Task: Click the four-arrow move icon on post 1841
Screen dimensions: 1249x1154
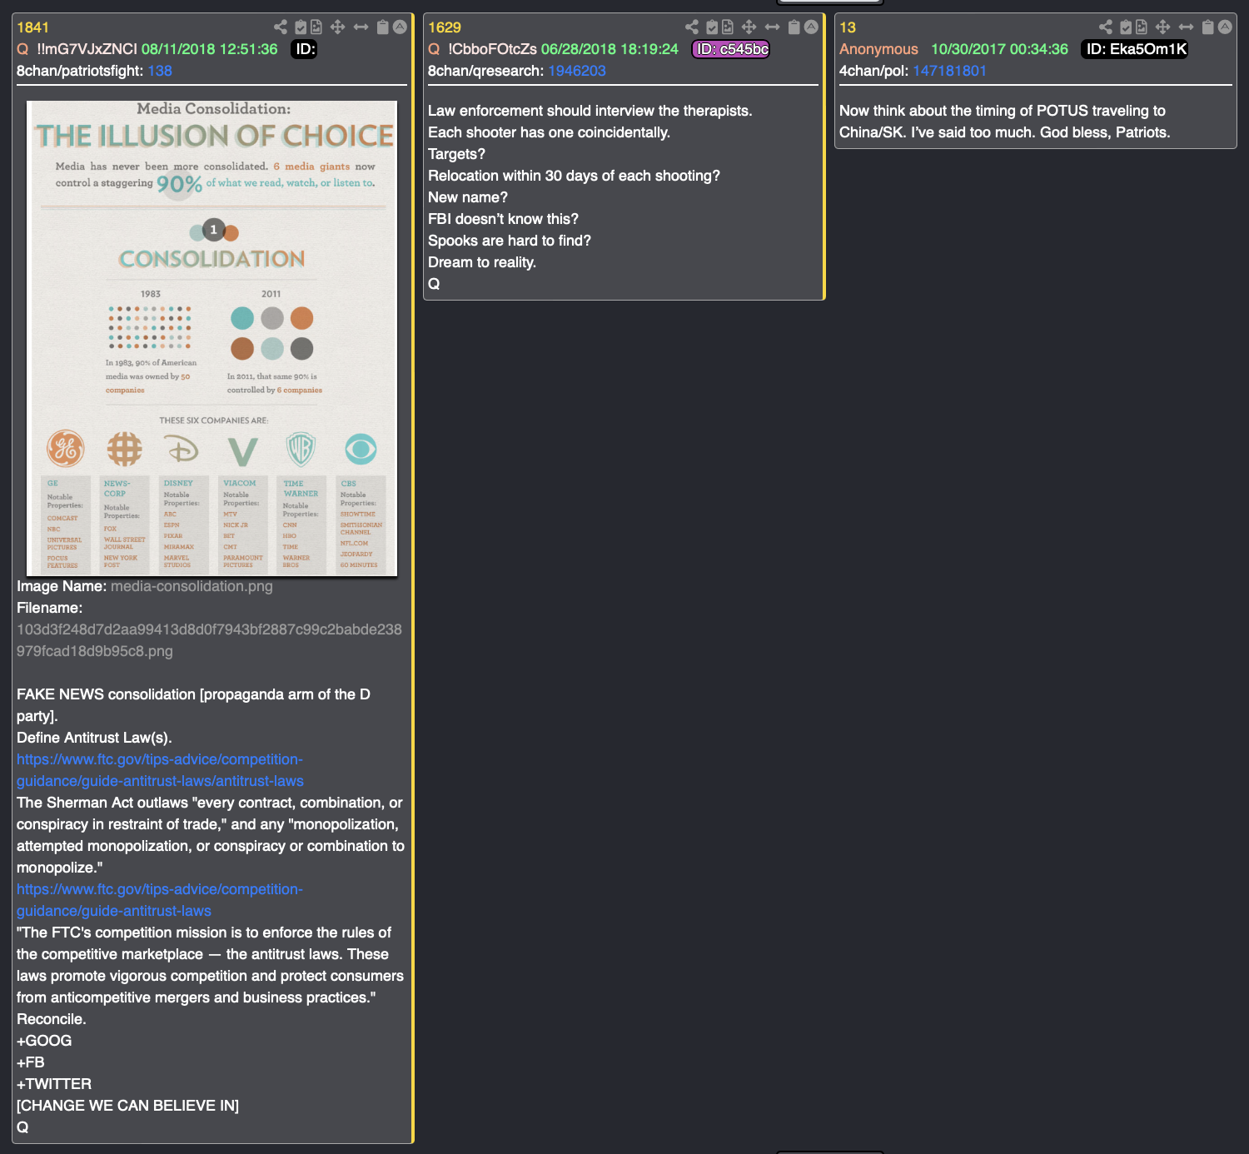Action: tap(337, 27)
